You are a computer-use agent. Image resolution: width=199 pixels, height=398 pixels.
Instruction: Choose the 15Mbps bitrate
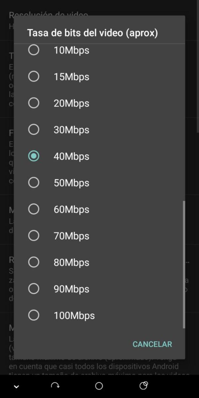pos(99,77)
